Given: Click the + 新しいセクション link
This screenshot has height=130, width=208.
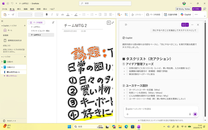Looking at the screenshot, I should click(x=10, y=76).
